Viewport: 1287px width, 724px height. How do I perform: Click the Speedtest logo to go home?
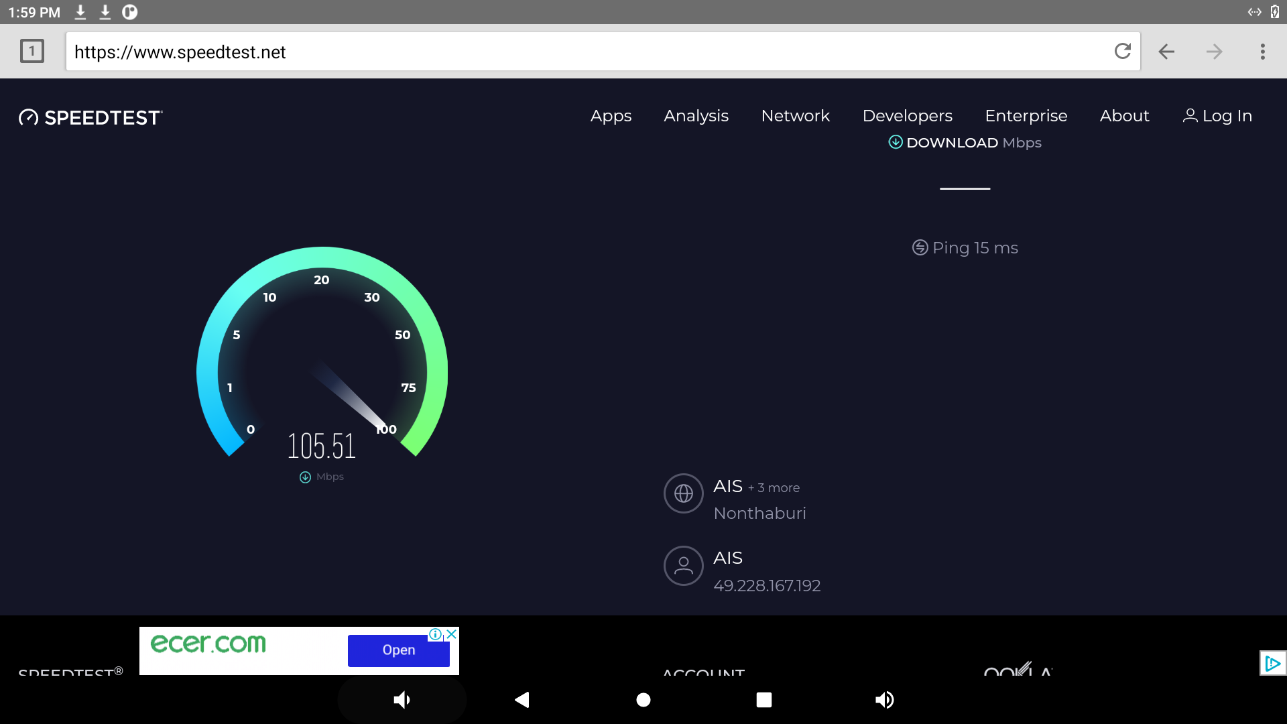[90, 117]
